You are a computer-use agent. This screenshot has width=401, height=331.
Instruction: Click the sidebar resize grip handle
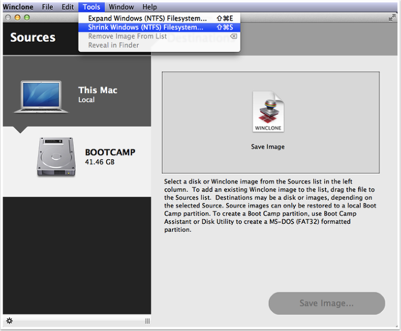(x=147, y=321)
